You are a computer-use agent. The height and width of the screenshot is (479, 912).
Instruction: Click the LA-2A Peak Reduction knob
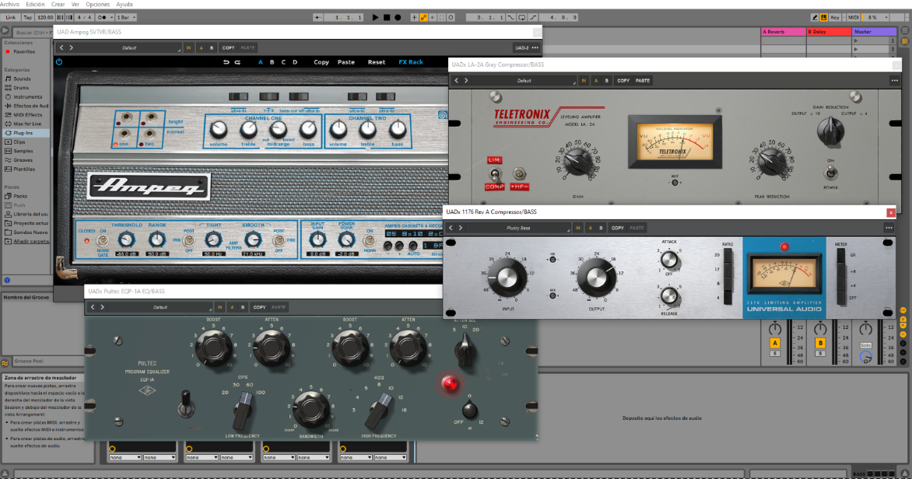pos(772,161)
